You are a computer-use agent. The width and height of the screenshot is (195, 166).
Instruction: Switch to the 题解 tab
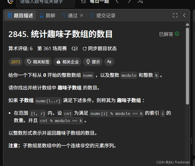47,16
